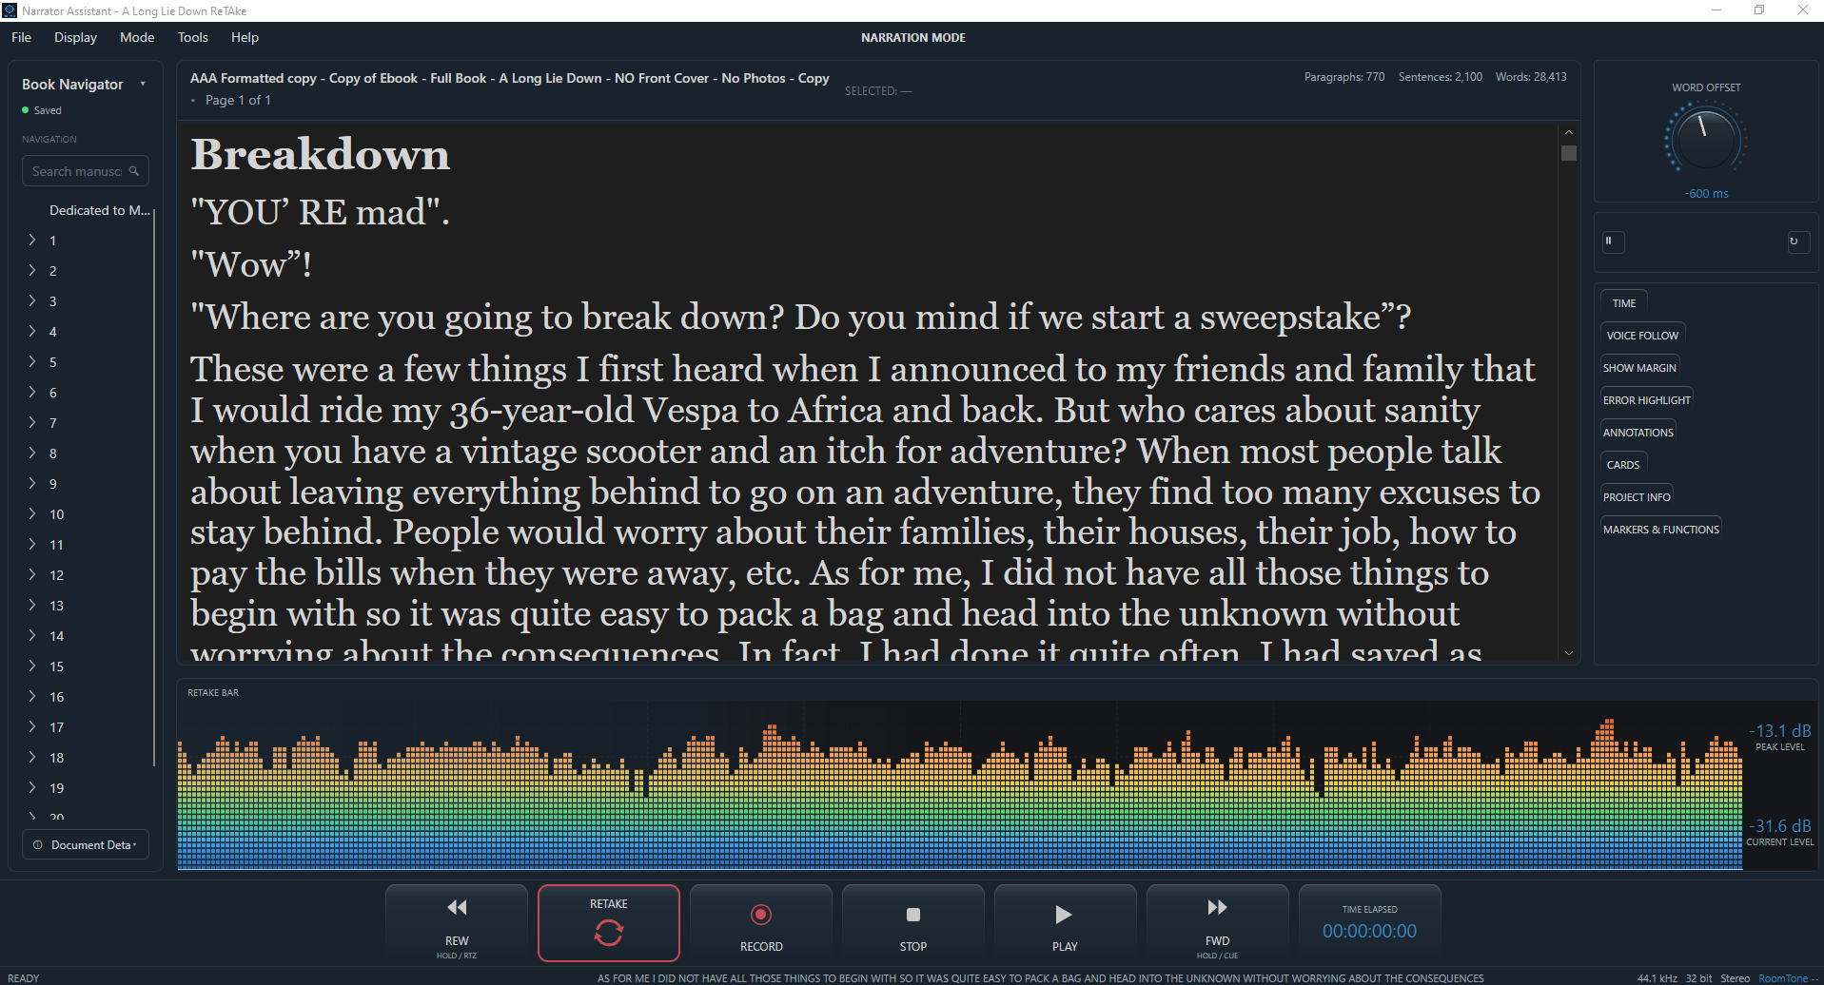1824x985 pixels.
Task: Open the Tools menu
Action: coord(192,37)
